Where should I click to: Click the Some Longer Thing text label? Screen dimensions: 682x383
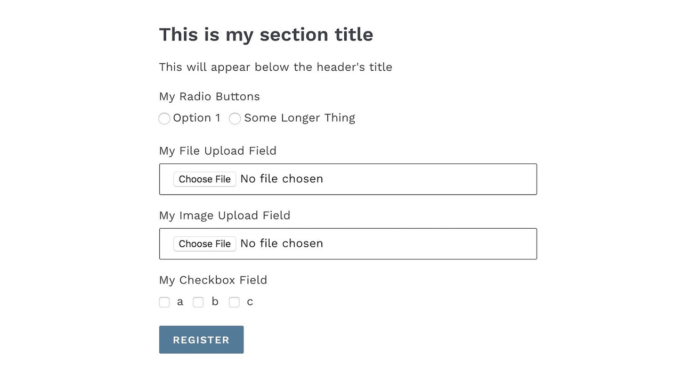click(x=299, y=118)
